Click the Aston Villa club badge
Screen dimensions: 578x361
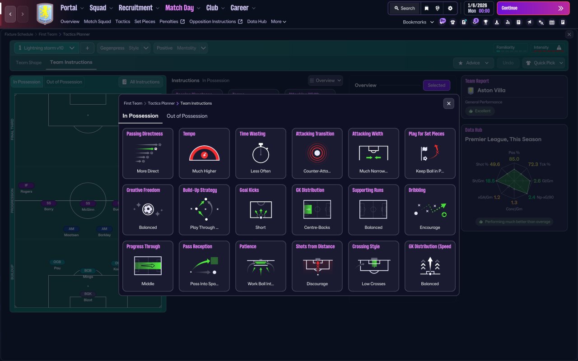pos(45,14)
